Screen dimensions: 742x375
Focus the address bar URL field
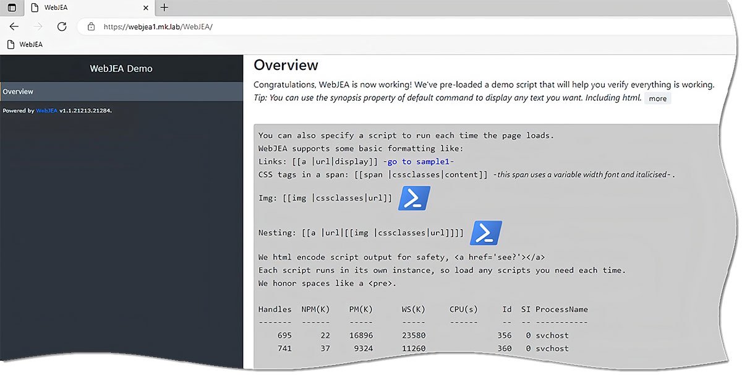click(247, 27)
